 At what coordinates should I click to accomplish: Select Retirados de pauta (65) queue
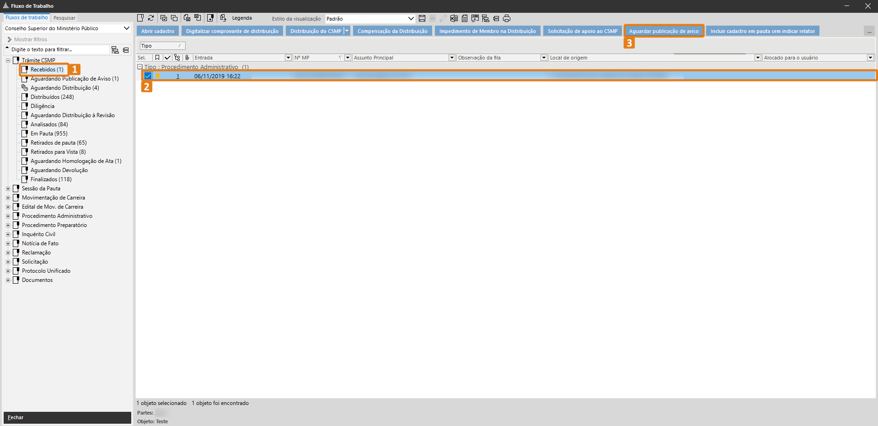click(x=59, y=143)
